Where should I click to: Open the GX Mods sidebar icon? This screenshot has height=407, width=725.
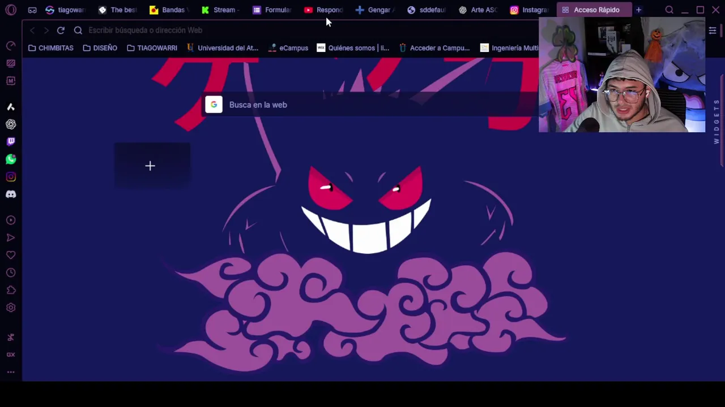click(11, 81)
